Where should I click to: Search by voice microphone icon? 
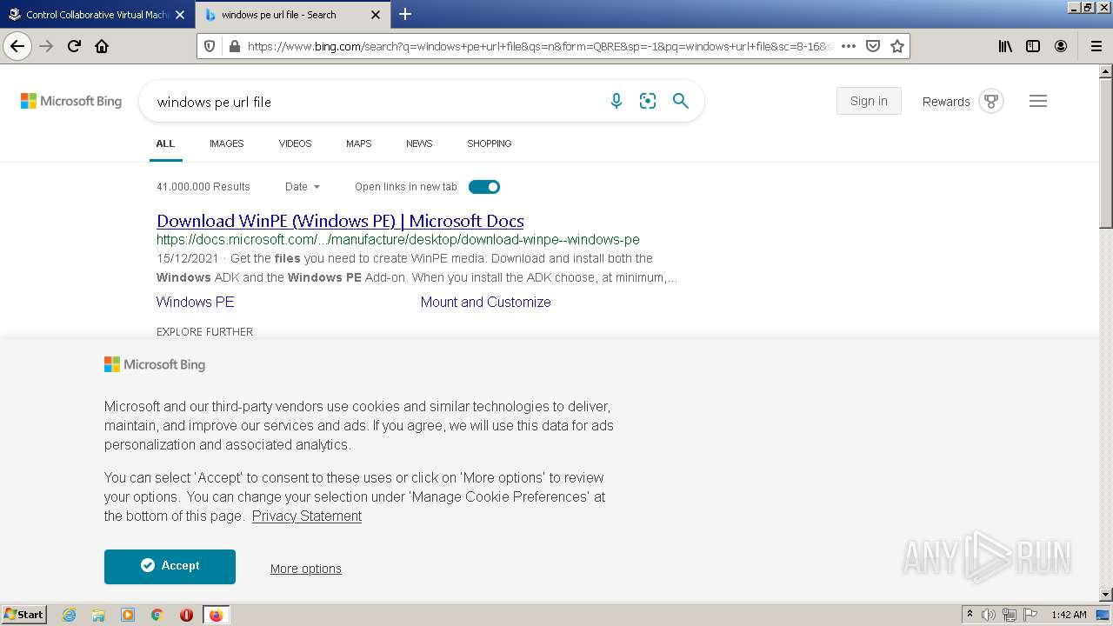(x=616, y=101)
